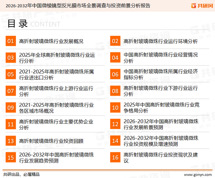
Task: Select chapter 高折射玻璃微珠行业主要优势企业分析
Action: 56,124
